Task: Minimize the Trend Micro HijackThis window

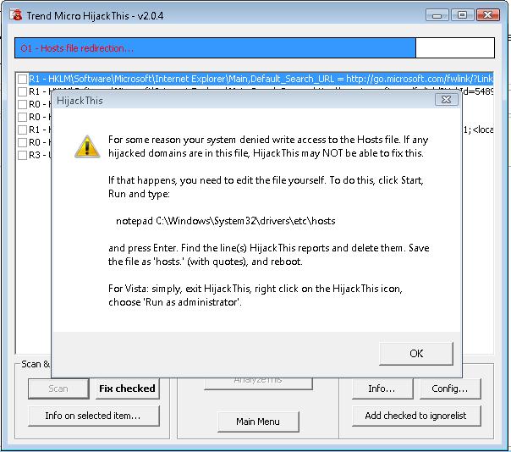Action: (437, 15)
